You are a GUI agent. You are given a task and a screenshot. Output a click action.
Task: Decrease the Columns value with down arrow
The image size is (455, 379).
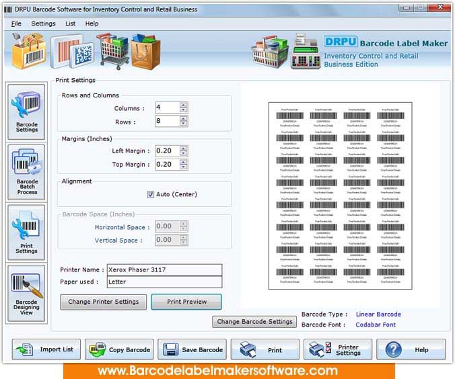coord(183,110)
